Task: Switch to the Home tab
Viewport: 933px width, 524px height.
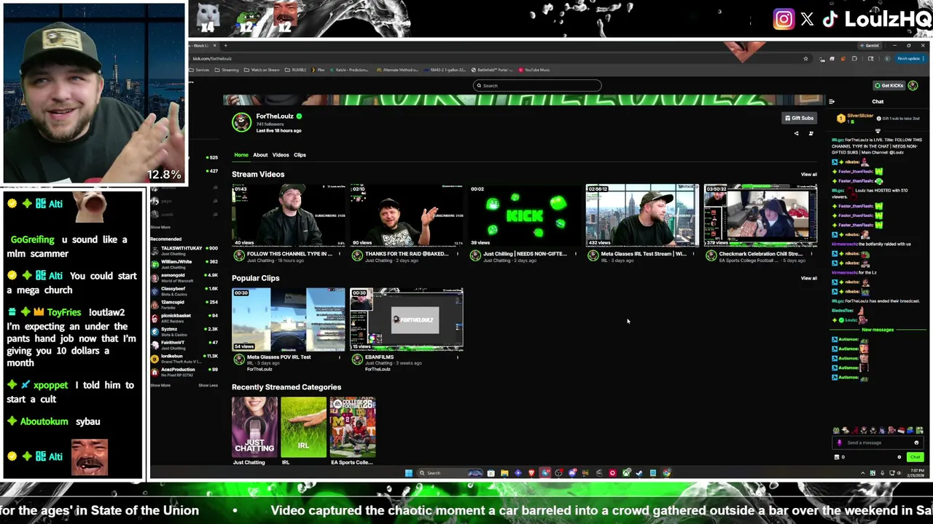Action: click(241, 155)
